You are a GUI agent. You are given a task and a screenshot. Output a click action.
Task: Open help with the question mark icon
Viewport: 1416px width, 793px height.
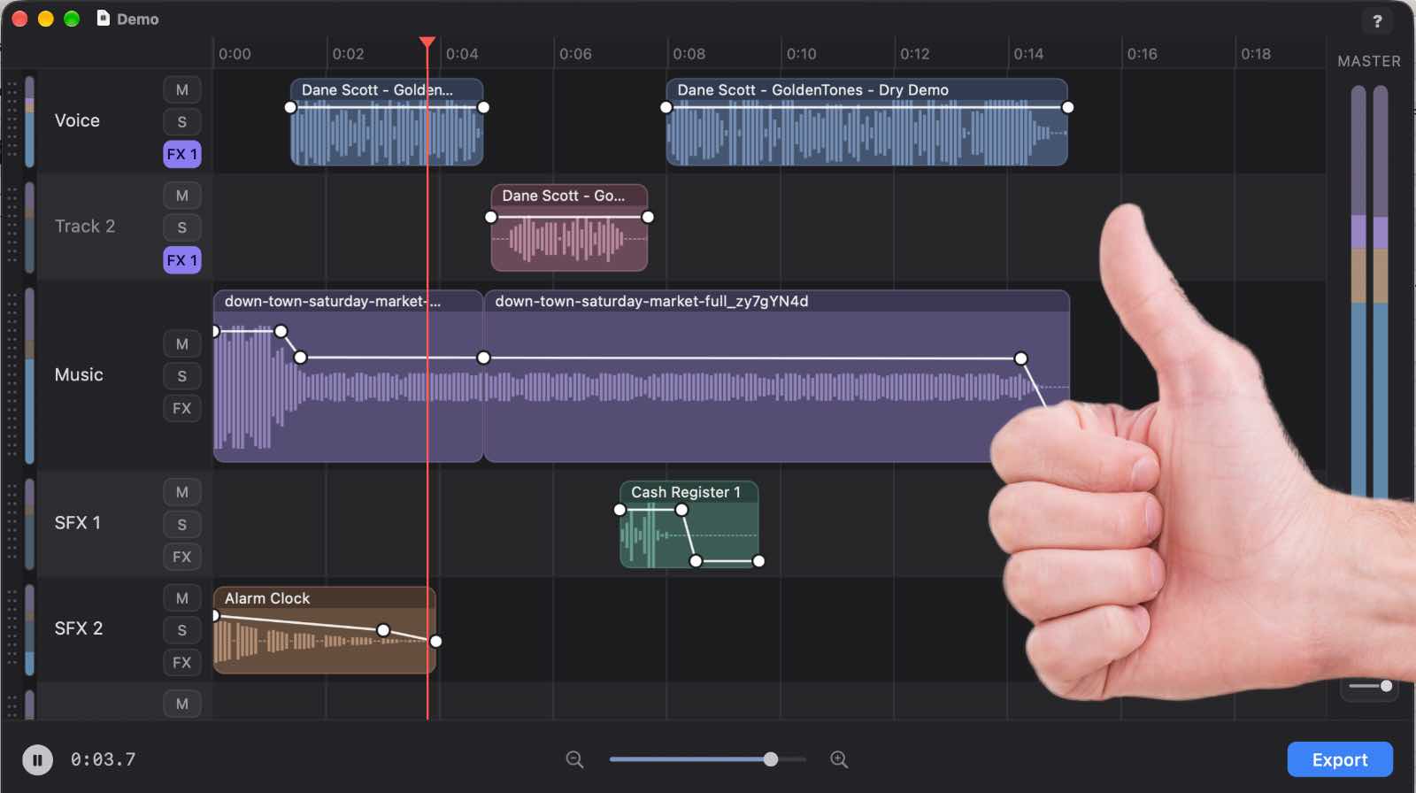coord(1376,21)
